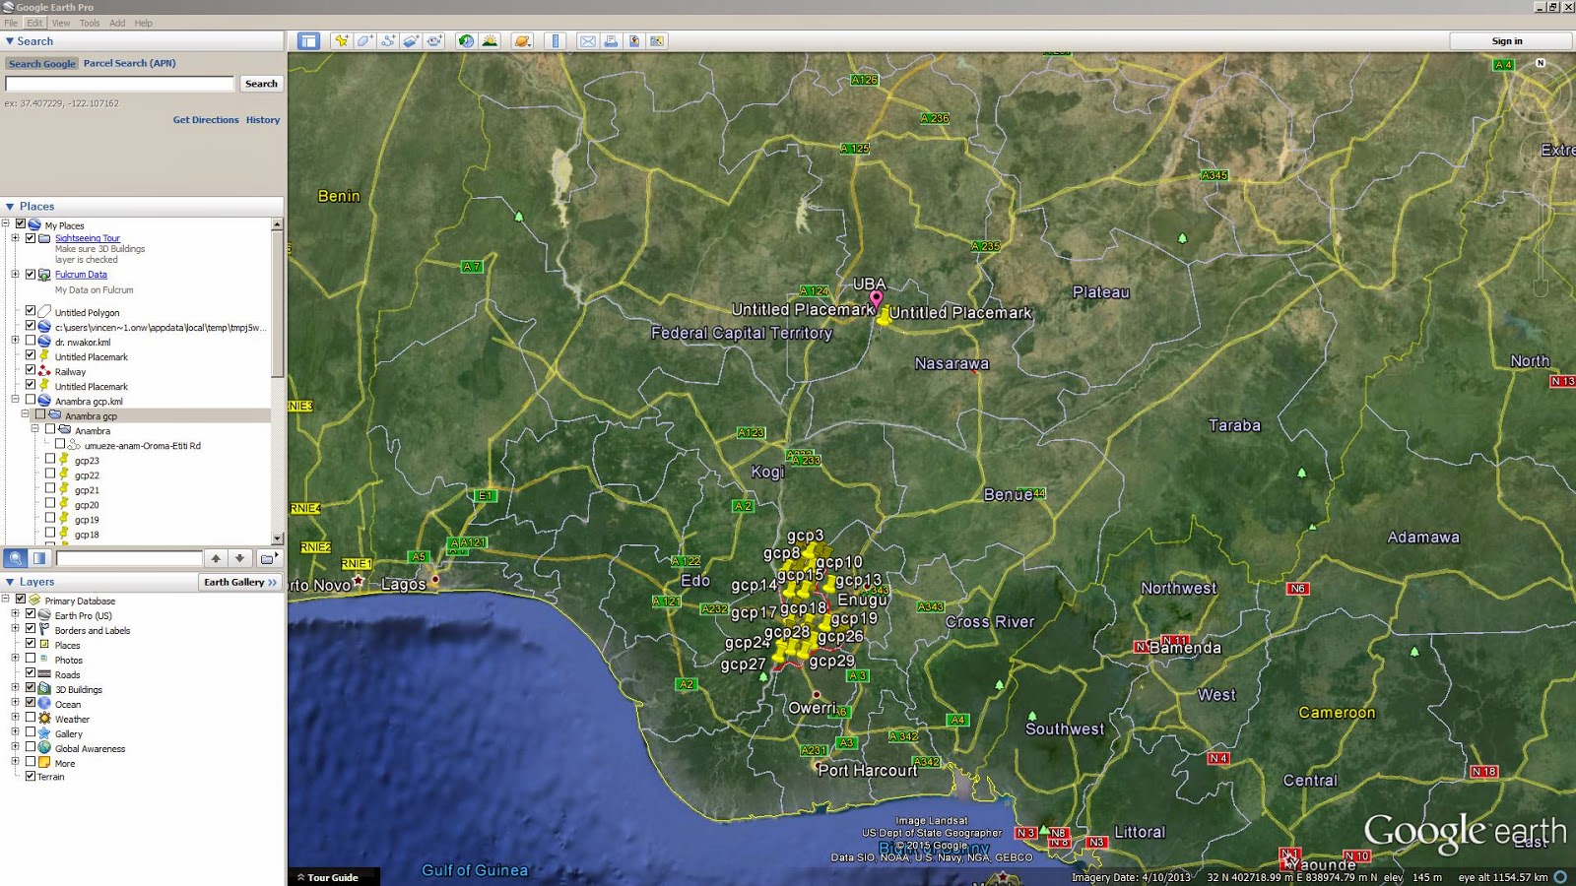Show historical imagery clock icon
This screenshot has width=1576, height=886.
tap(466, 41)
